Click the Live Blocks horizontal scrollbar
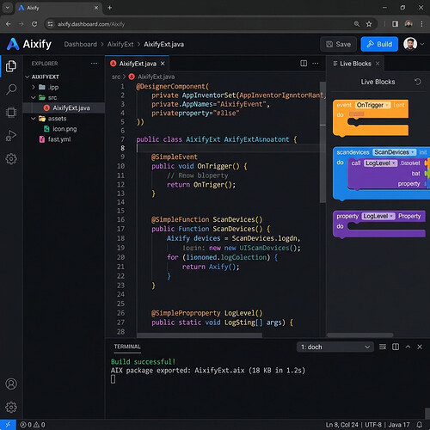Image resolution: width=430 pixels, height=430 pixels. (360, 335)
